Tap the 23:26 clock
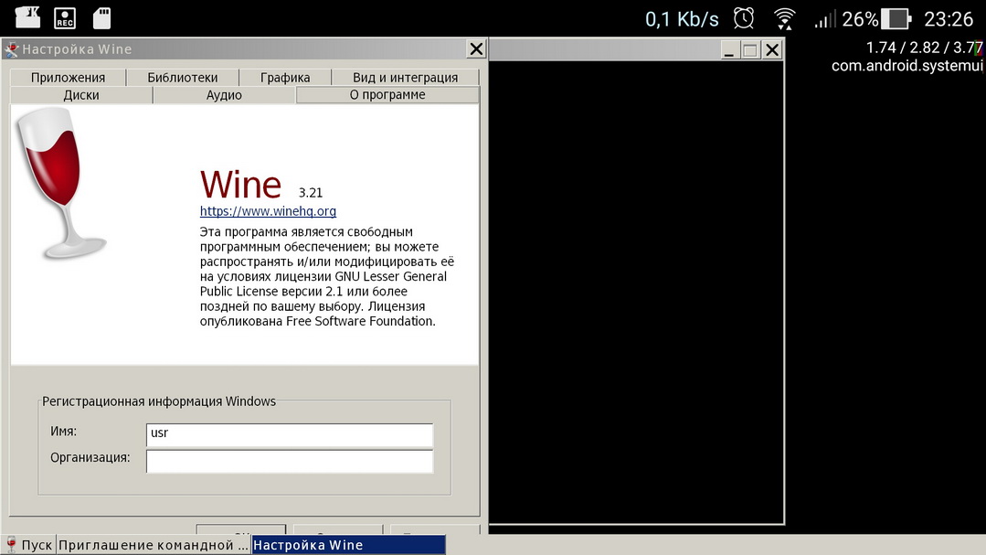The height and width of the screenshot is (555, 986). (x=949, y=19)
